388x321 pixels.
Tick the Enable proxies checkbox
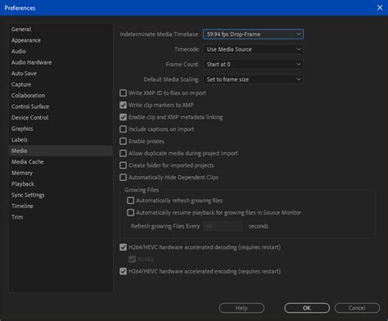pyautogui.click(x=123, y=141)
